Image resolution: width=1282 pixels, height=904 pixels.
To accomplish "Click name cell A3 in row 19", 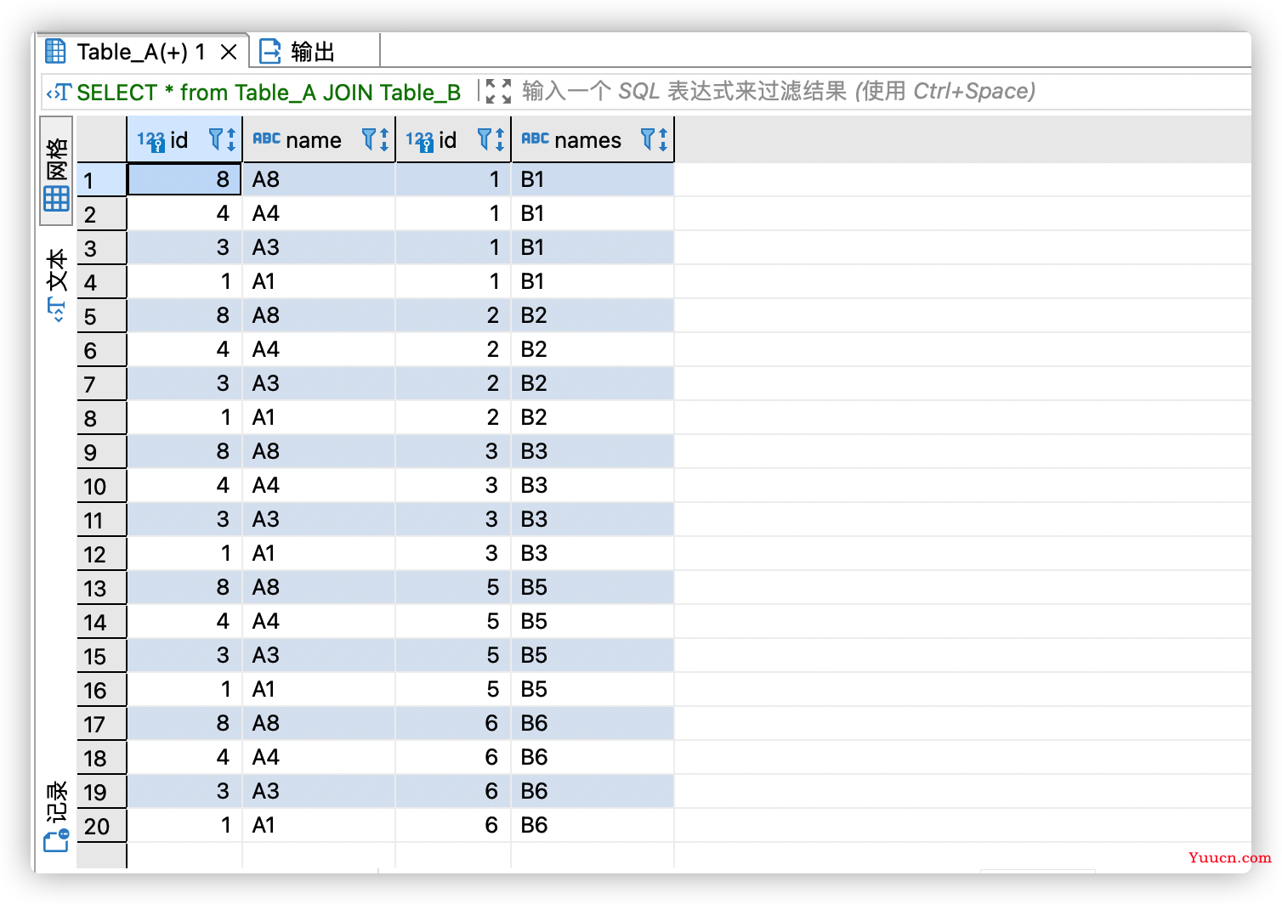I will click(x=319, y=791).
